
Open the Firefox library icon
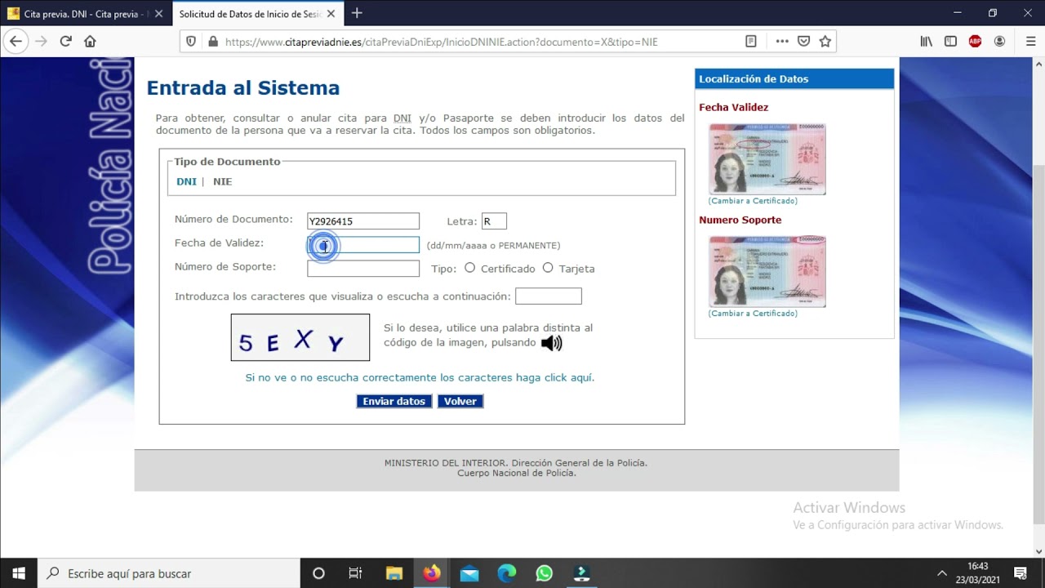[926, 42]
